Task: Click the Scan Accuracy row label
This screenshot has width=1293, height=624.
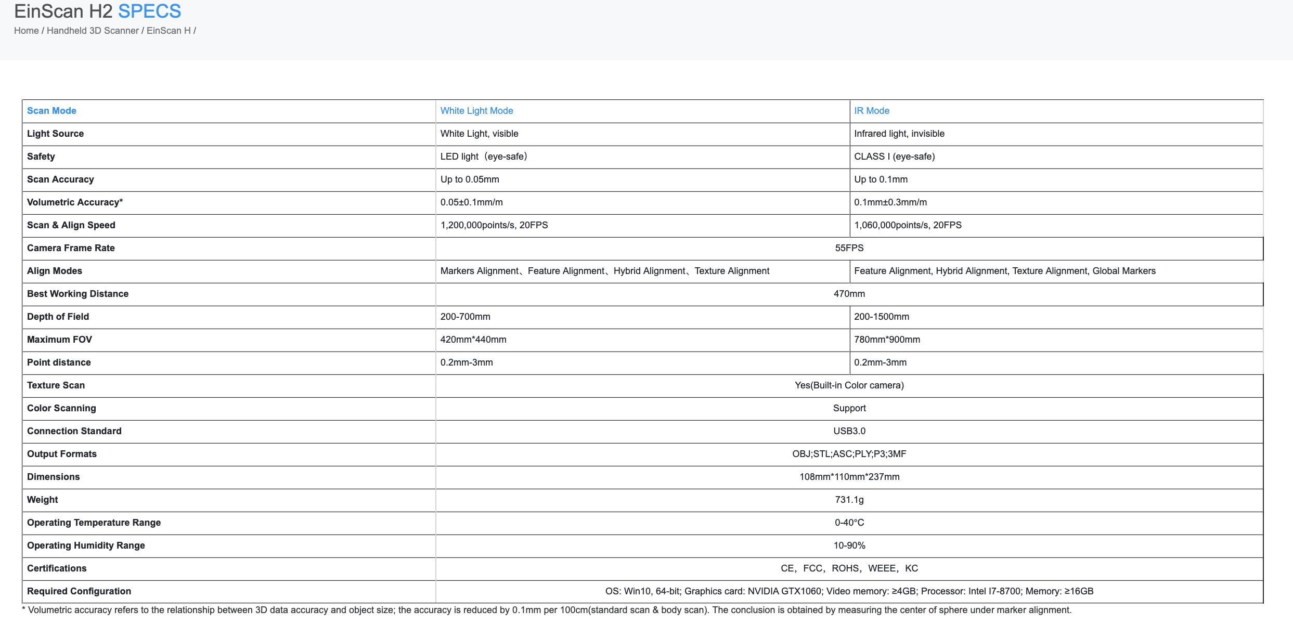Action: pos(60,179)
